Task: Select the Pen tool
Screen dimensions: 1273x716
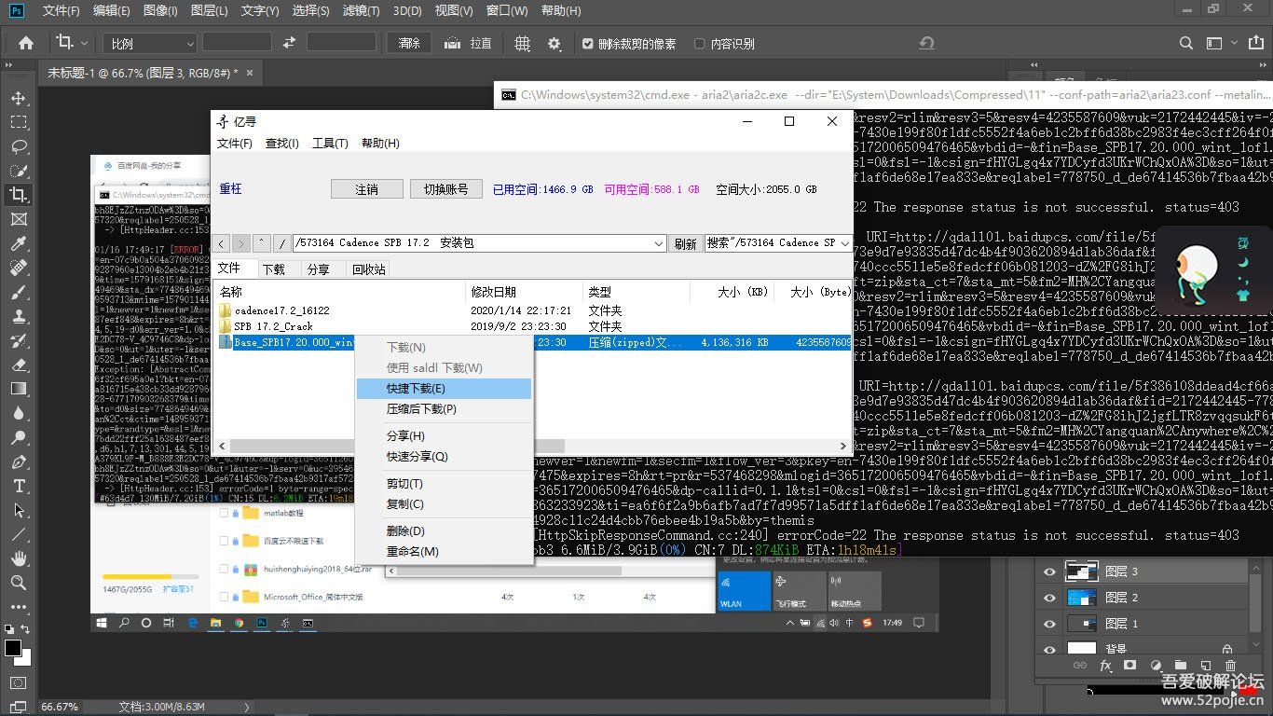Action: tap(19, 461)
